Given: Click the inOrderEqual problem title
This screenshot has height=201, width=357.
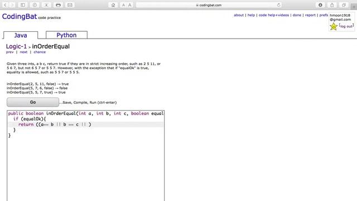Looking at the screenshot, I should [51, 46].
